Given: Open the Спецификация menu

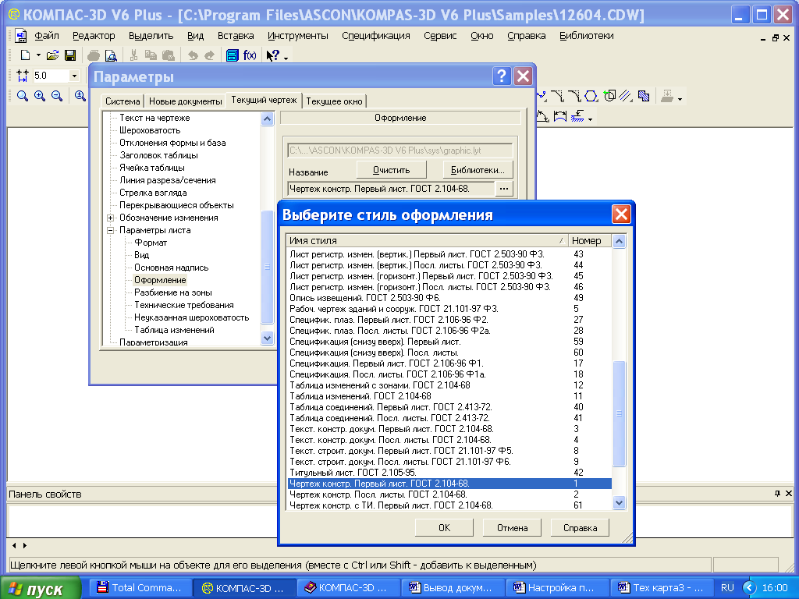Looking at the screenshot, I should 376,36.
